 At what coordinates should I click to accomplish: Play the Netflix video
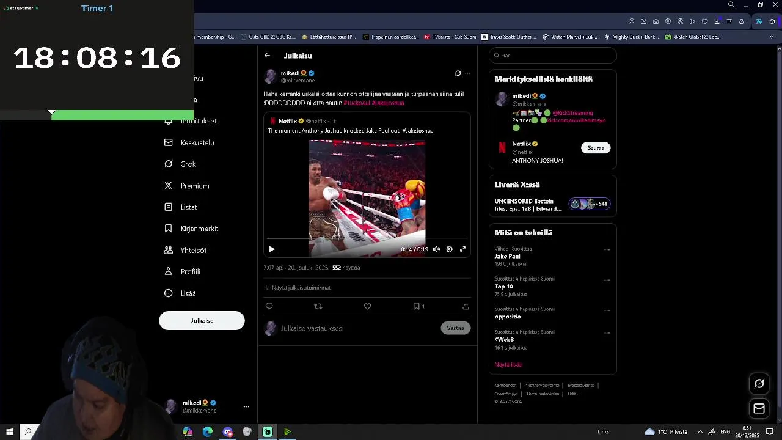(x=272, y=249)
